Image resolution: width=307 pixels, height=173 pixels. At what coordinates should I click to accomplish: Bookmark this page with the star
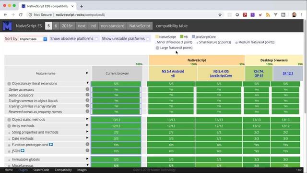pyautogui.click(x=220, y=15)
